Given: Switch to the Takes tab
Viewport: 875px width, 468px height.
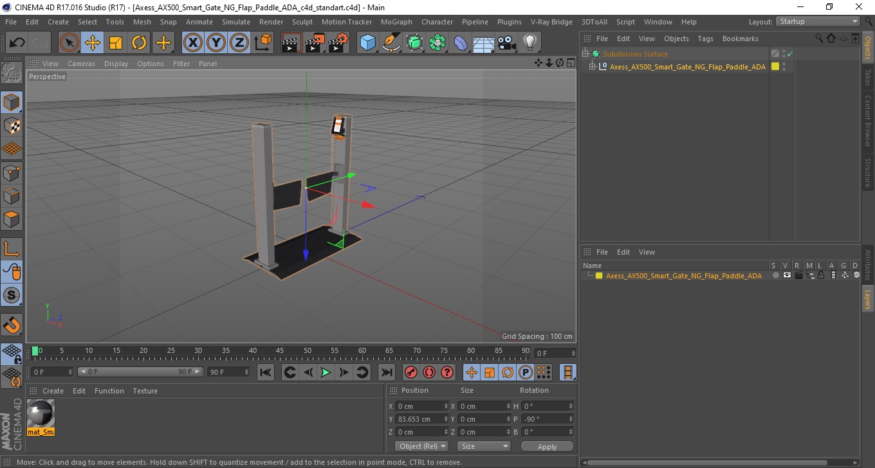Looking at the screenshot, I should point(867,78).
